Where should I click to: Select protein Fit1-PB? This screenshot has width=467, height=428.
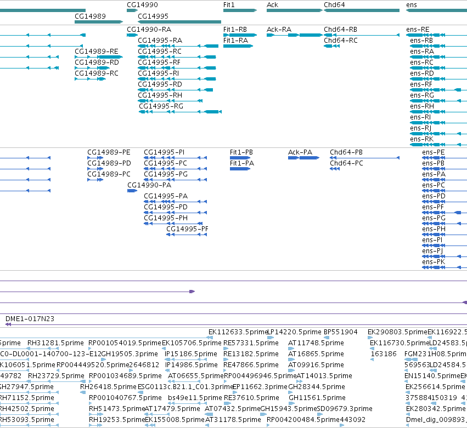(x=240, y=158)
